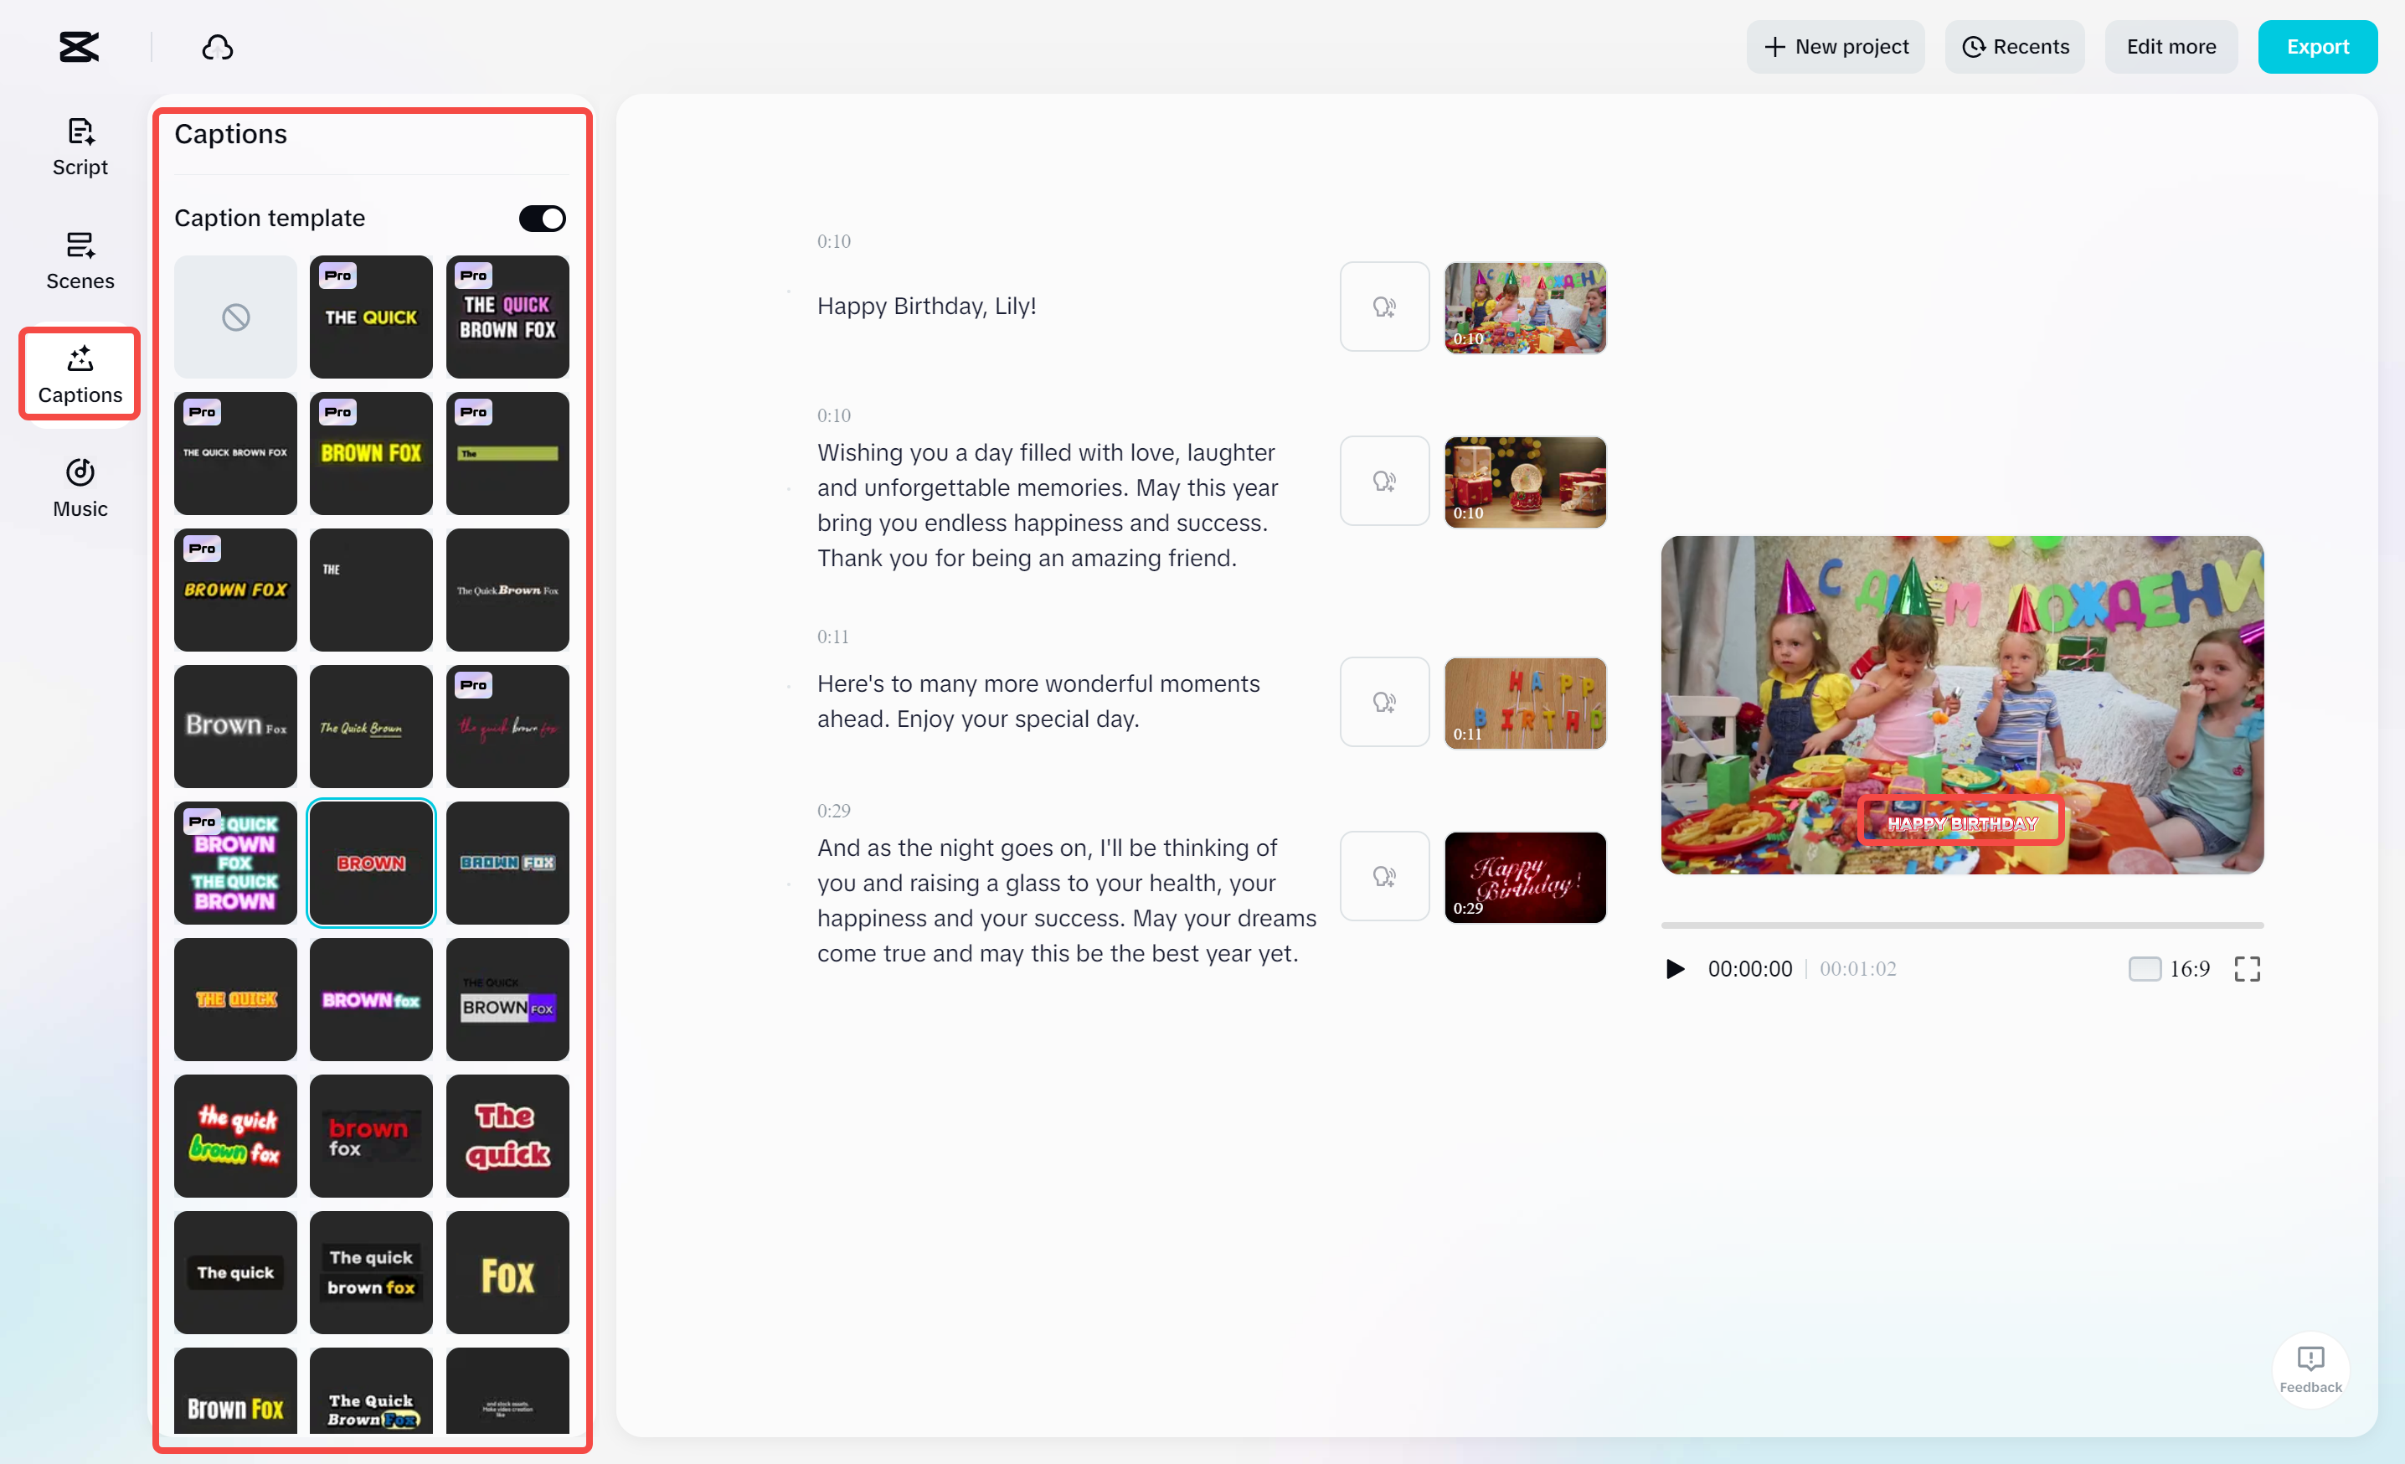Switch to the Captions tab heading
The image size is (2405, 1464).
point(230,134)
